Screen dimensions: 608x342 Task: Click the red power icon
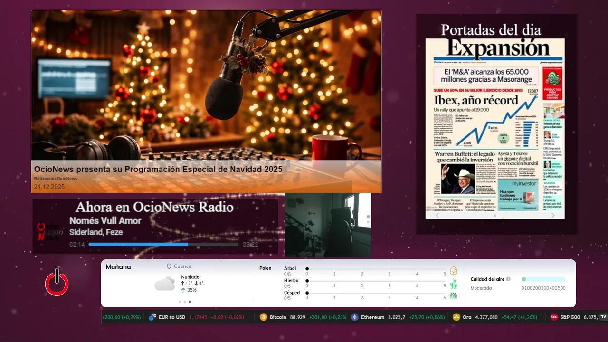pyautogui.click(x=57, y=282)
